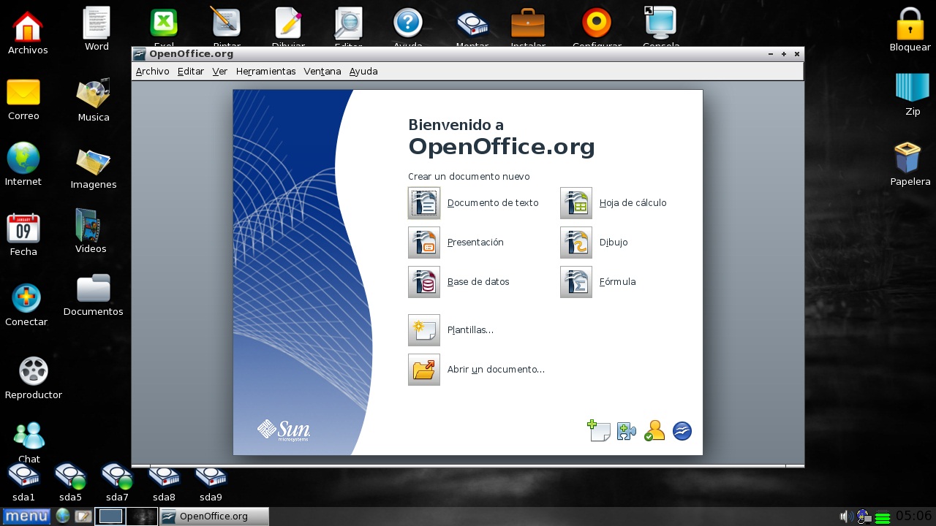This screenshot has height=526, width=936.
Task: Click the volume speaker tray icon
Action: (x=846, y=517)
